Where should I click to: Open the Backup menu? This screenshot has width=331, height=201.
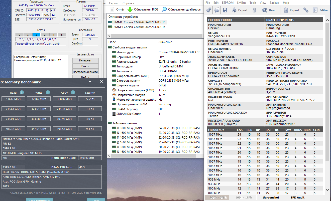[274, 3]
